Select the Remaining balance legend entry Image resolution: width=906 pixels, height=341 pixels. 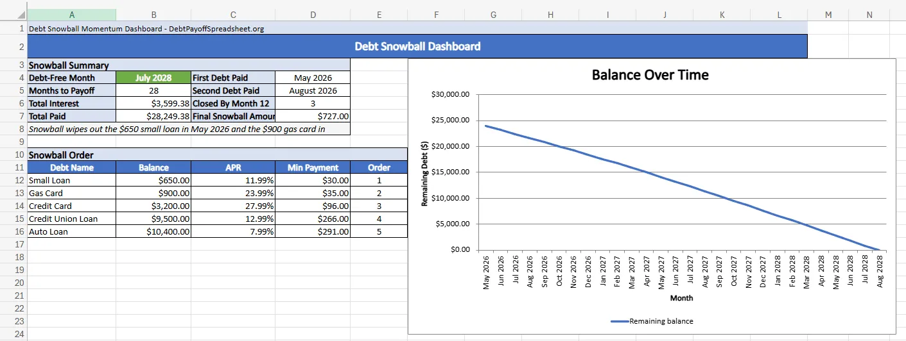651,321
